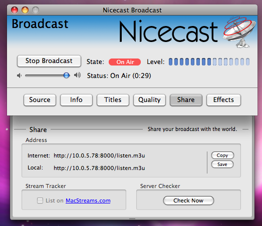Screen dimensions: 262x226
Task: Run Server Checker with Check Now
Action: coord(188,200)
